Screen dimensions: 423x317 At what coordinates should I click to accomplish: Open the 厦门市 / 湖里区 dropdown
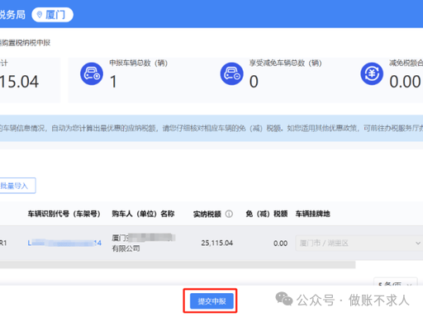click(359, 243)
